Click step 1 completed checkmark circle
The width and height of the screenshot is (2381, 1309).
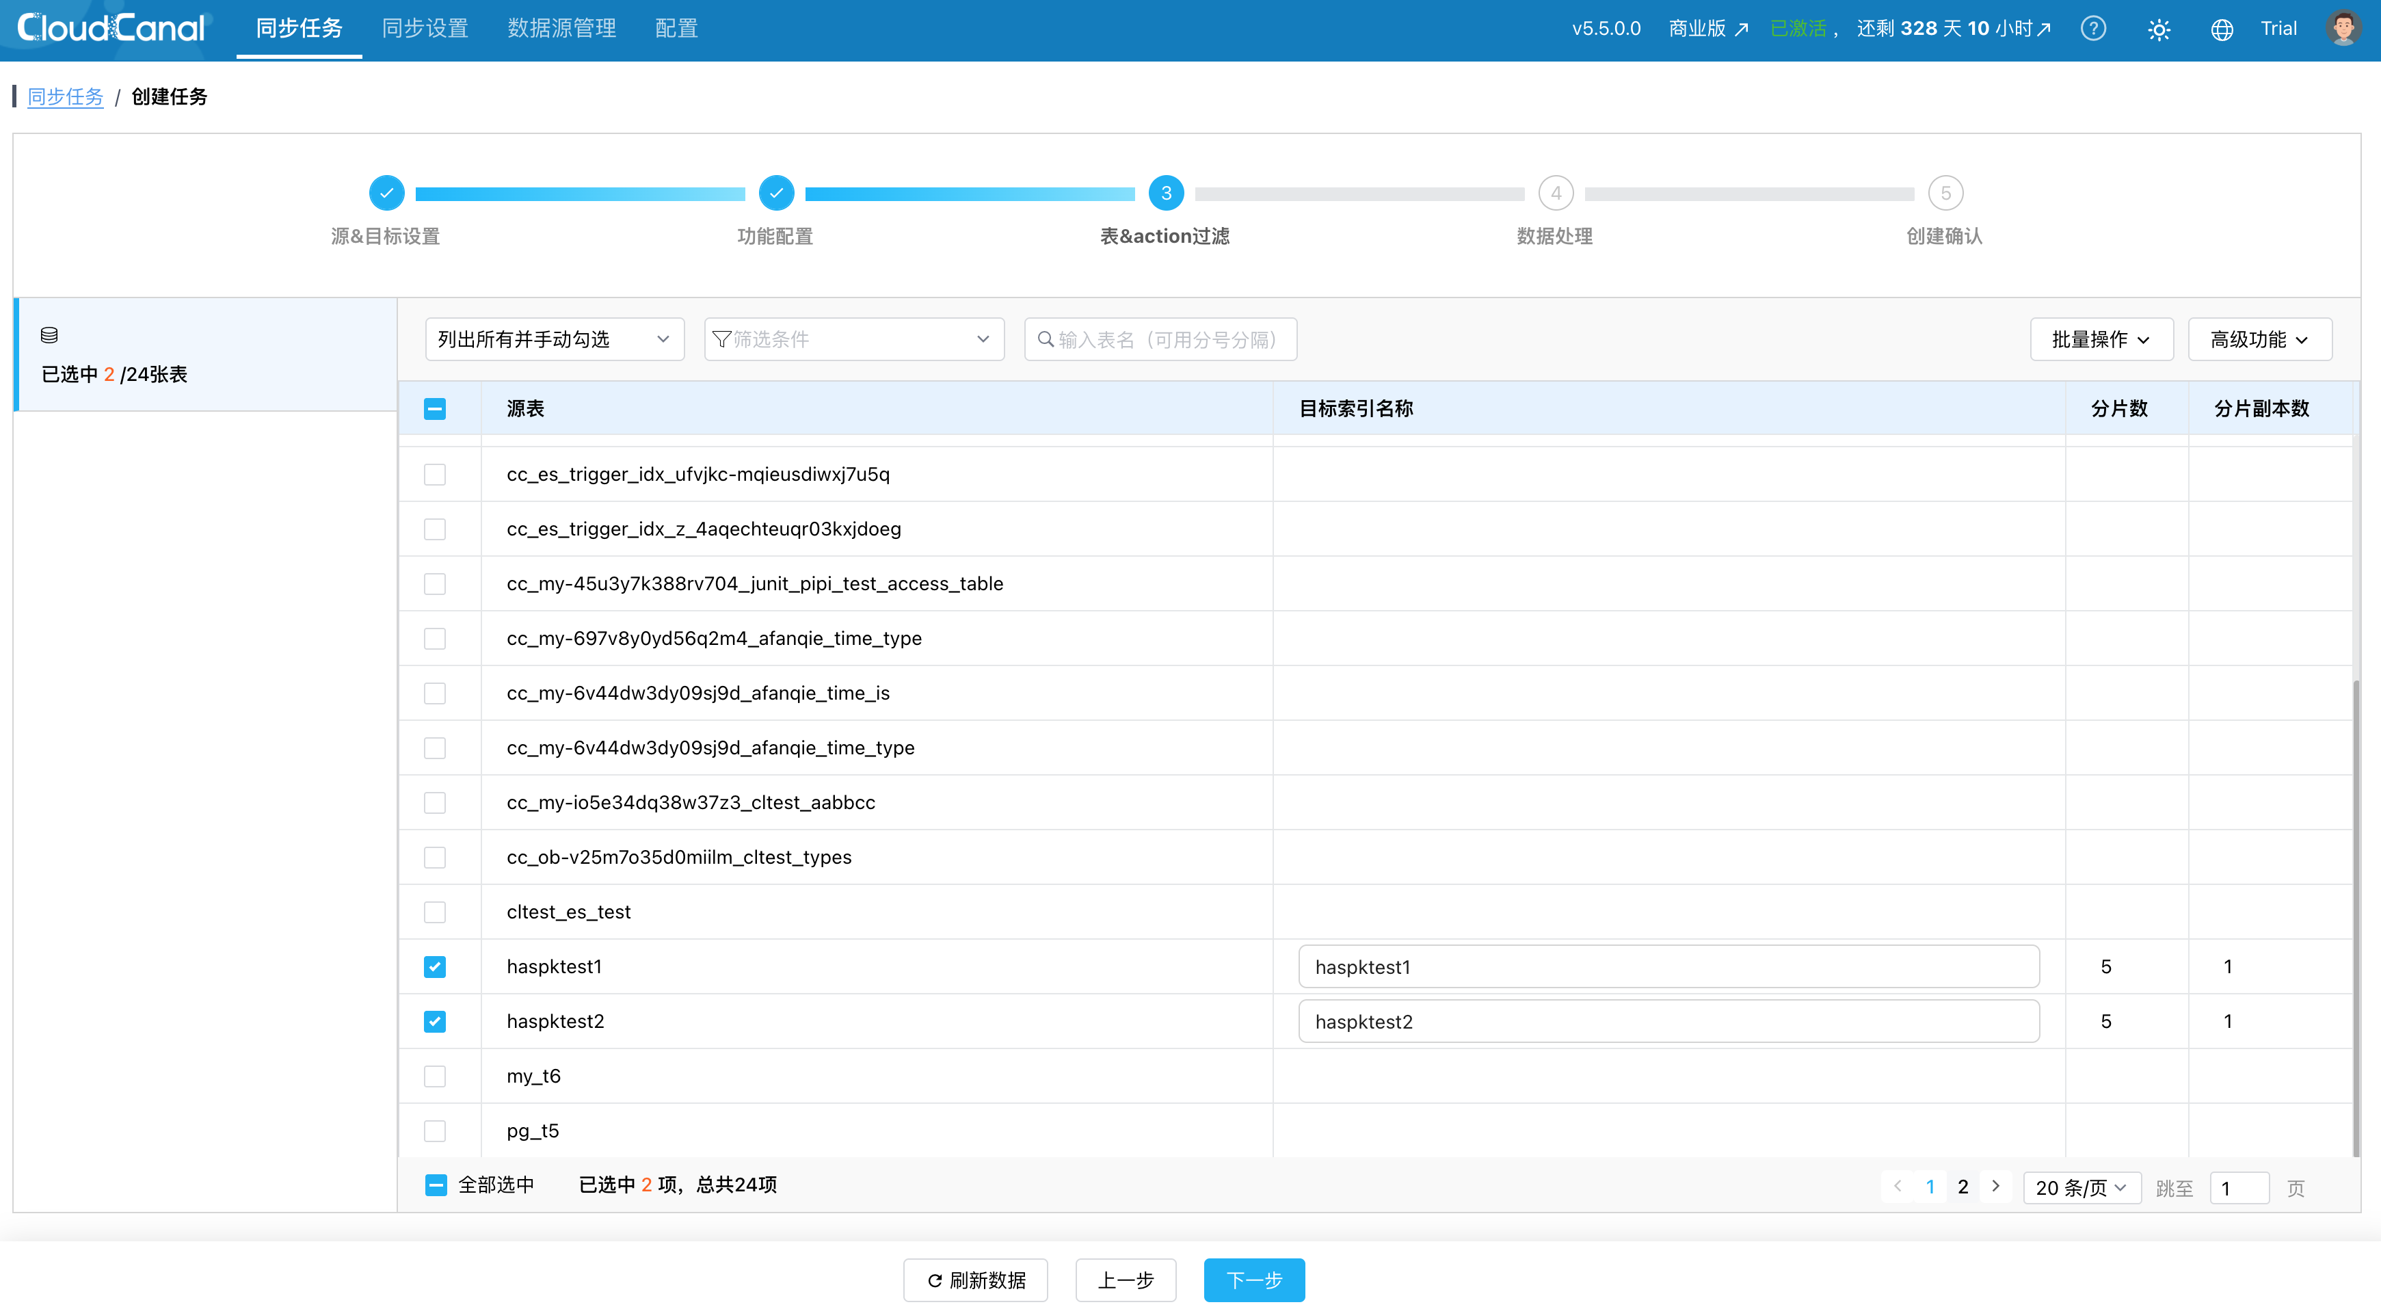tap(386, 194)
